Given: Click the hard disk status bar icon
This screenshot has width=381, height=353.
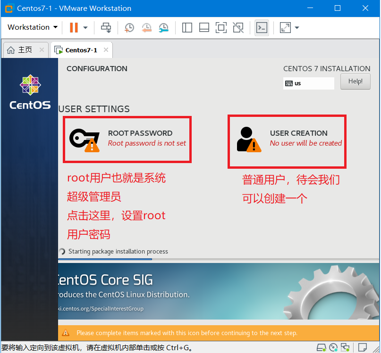Looking at the screenshot, I should tap(322, 347).
